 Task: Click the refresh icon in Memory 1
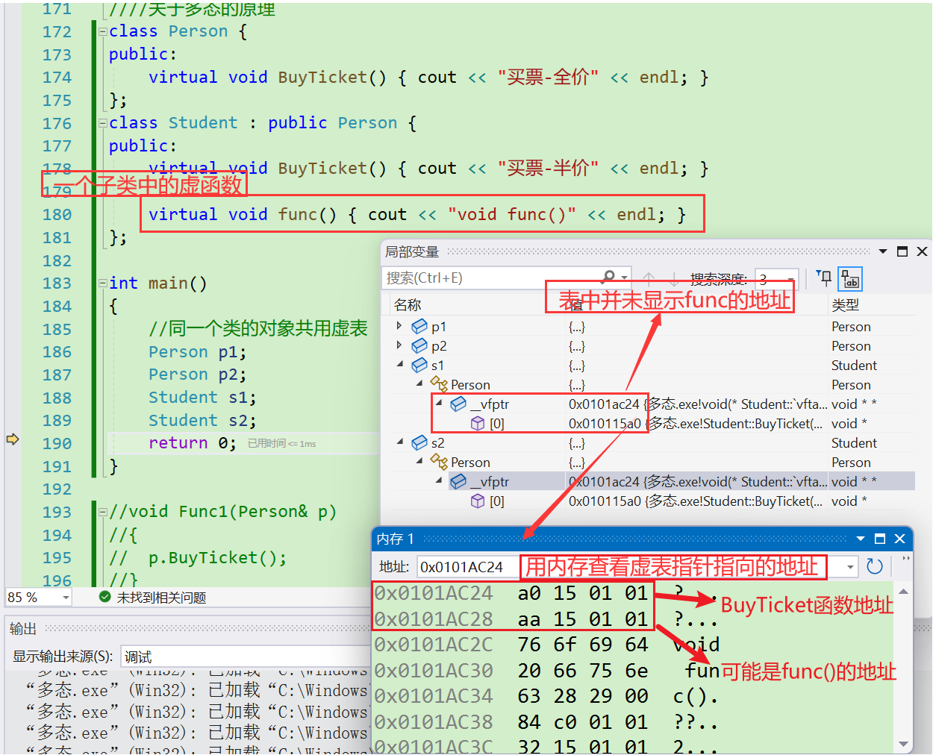click(x=875, y=567)
